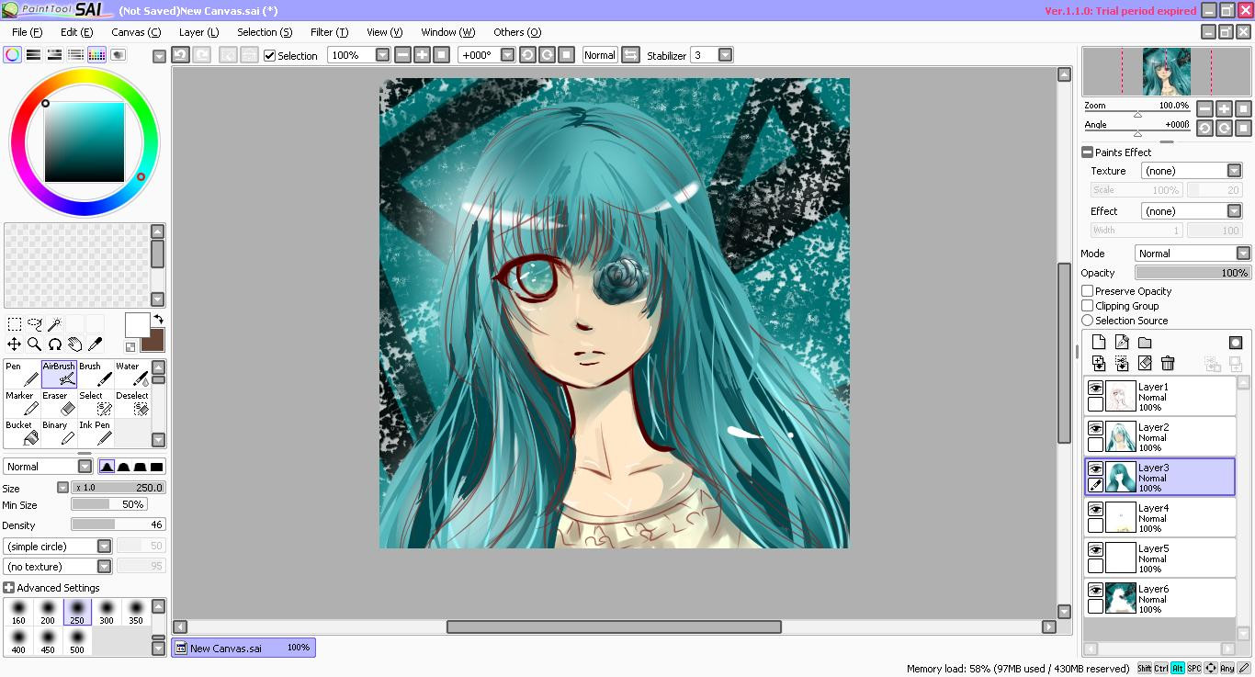
Task: Select the Brush tool
Action: [96, 374]
